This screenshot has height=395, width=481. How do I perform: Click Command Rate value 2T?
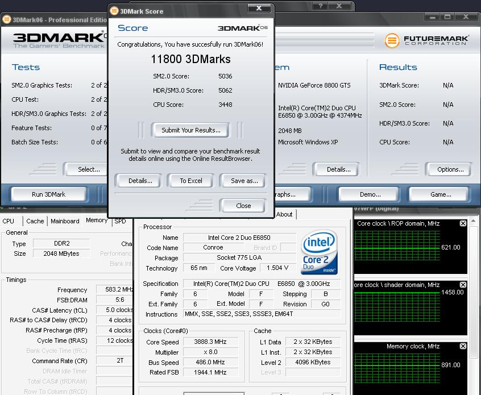[115, 361]
